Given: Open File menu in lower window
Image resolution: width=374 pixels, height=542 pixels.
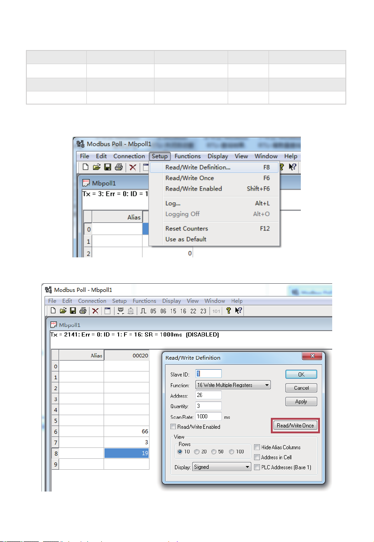Looking at the screenshot, I should 52,301.
